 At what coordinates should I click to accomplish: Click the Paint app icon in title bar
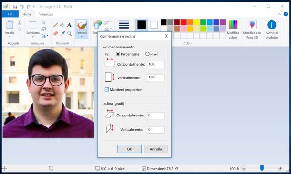coord(6,7)
